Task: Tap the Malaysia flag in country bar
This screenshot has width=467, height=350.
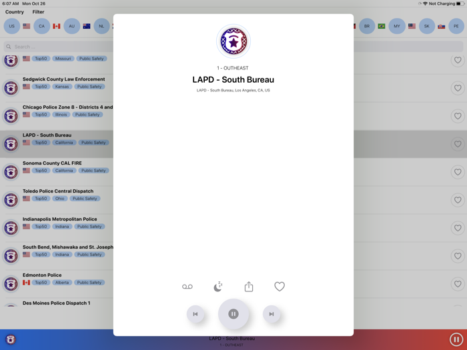Action: pos(412,26)
